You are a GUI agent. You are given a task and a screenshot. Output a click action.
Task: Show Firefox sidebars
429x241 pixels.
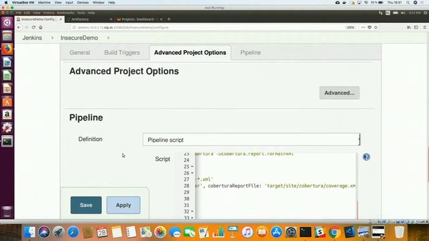pyautogui.click(x=416, y=27)
